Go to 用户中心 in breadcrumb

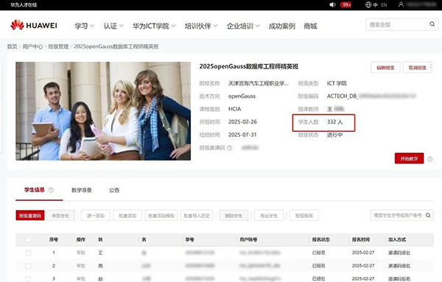(x=32, y=46)
